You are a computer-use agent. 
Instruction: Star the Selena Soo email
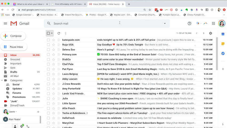54,50
